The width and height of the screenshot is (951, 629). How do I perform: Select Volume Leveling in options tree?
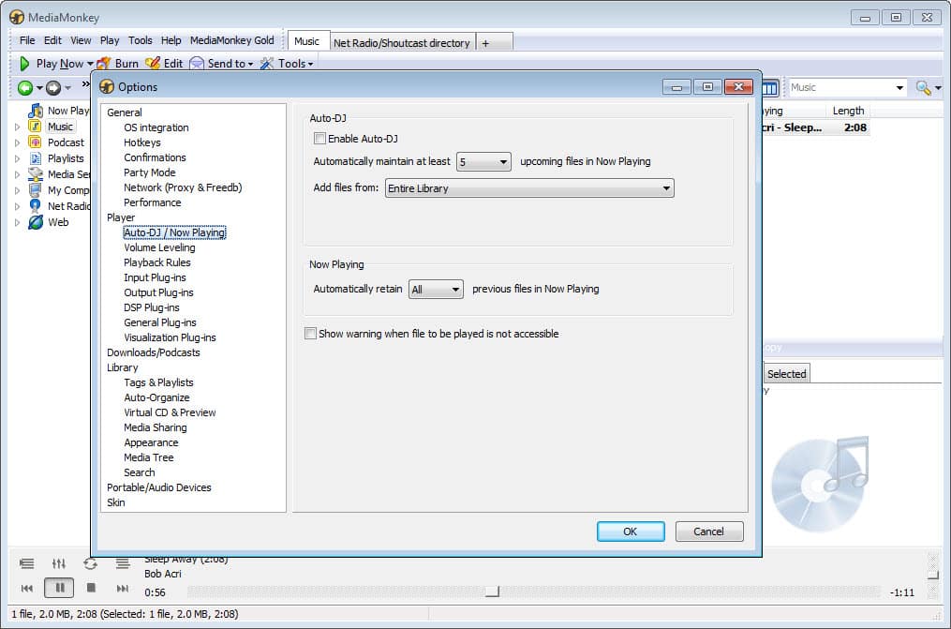point(159,247)
